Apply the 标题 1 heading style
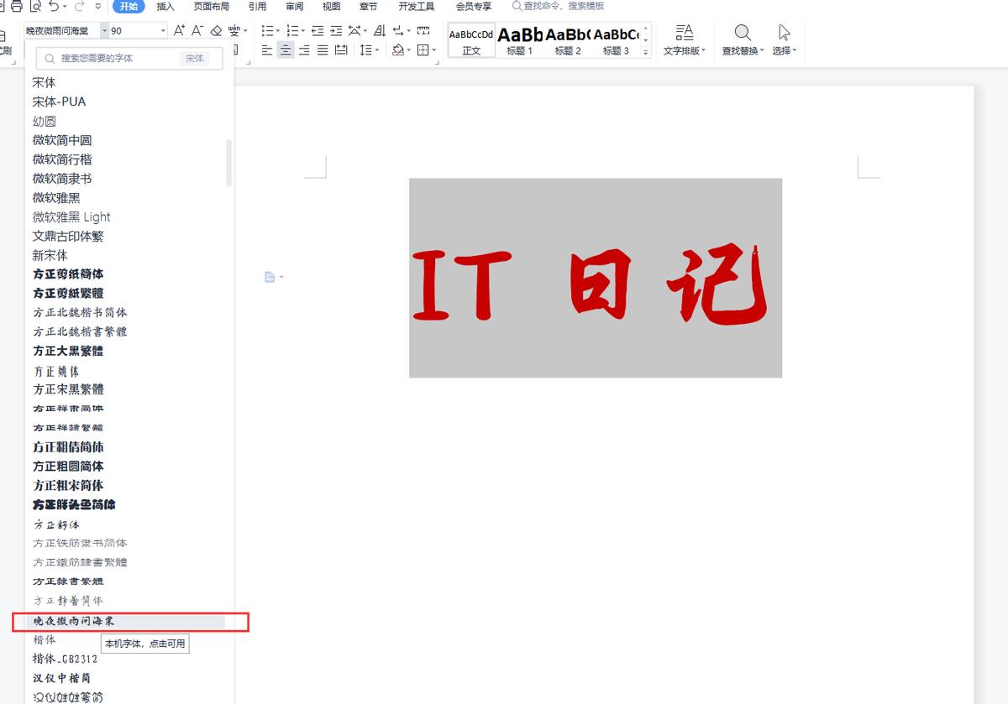Image resolution: width=1008 pixels, height=704 pixels. (518, 40)
